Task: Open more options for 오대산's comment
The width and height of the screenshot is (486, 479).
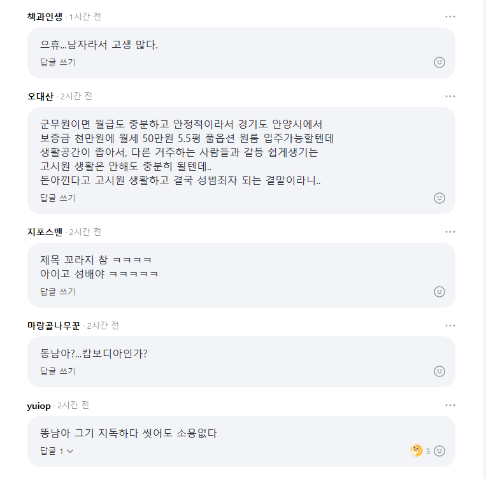Action: 450,96
